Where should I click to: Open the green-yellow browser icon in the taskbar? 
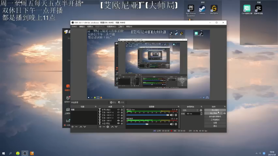pyautogui.click(x=18, y=153)
